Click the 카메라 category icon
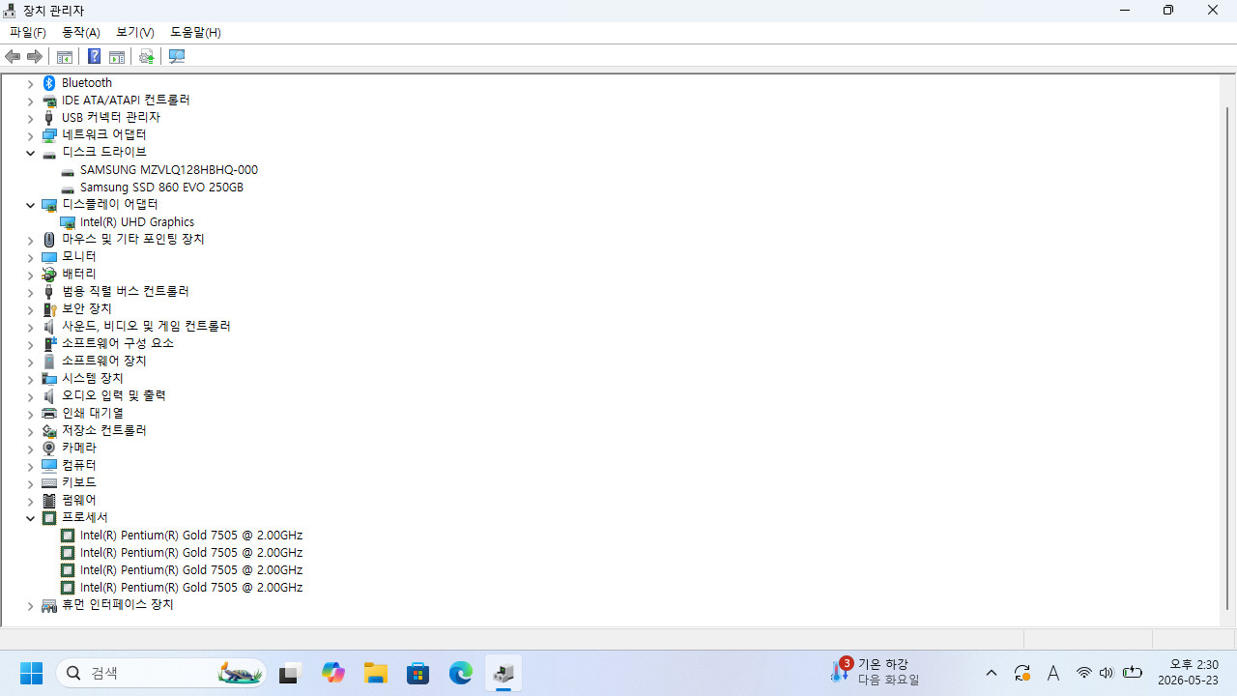 [49, 449]
